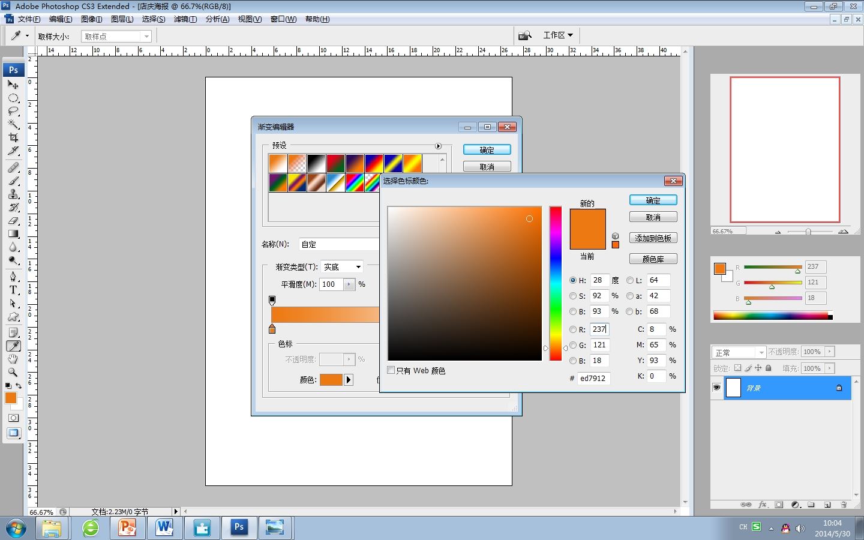This screenshot has height=540, width=864.
Task: Open the 帮助(H) menu
Action: (317, 19)
